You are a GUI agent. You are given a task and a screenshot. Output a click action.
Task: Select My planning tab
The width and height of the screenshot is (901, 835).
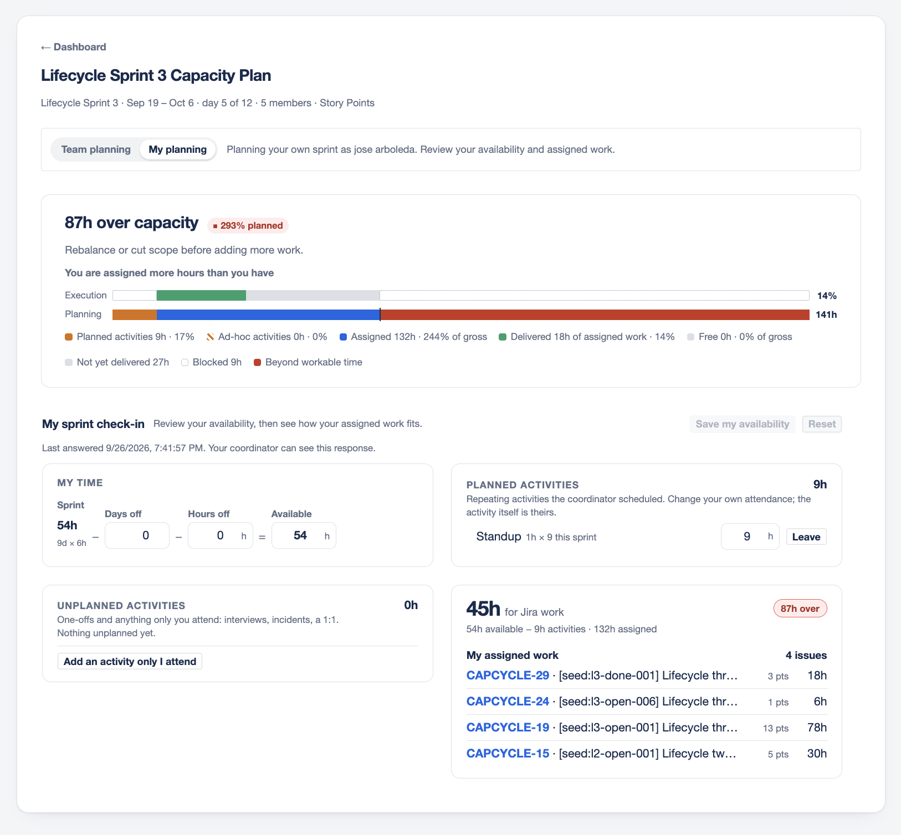177,150
